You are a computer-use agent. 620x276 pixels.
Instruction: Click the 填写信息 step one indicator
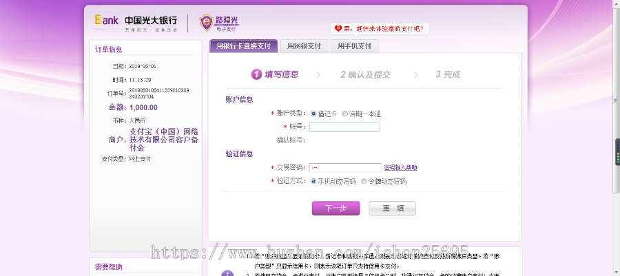[x=275, y=74]
